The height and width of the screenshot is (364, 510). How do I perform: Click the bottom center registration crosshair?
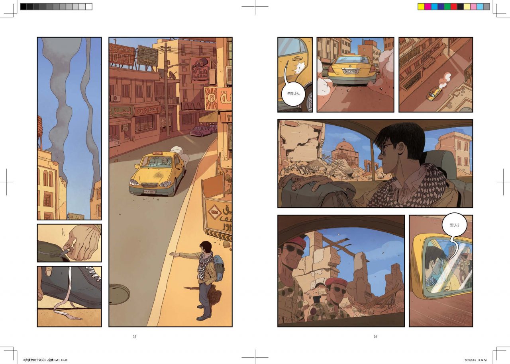point(255,357)
